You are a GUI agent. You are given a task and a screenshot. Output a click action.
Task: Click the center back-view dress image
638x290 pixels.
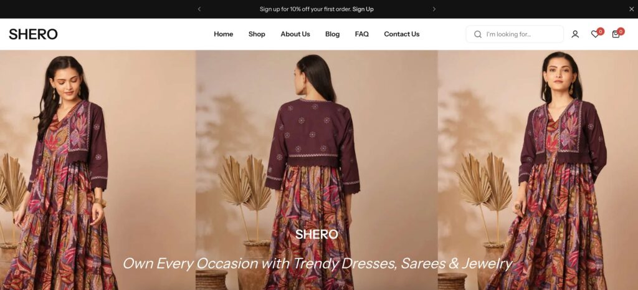click(x=317, y=170)
